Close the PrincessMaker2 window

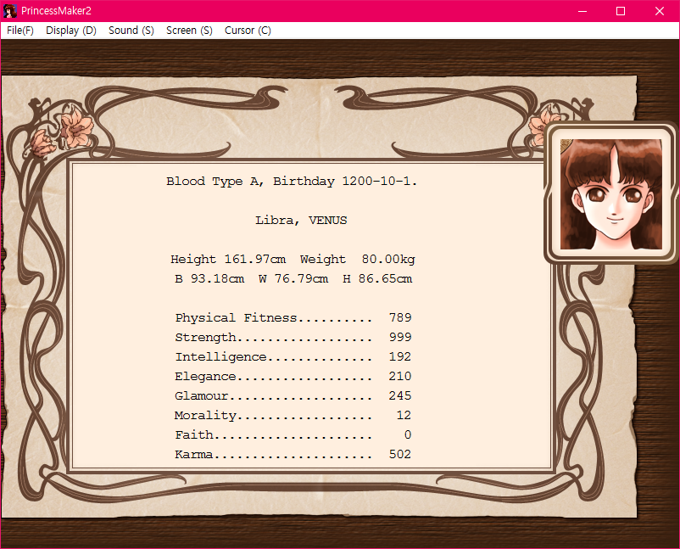coord(660,11)
